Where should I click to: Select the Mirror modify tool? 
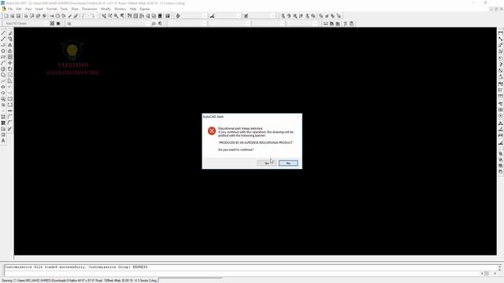point(10,45)
